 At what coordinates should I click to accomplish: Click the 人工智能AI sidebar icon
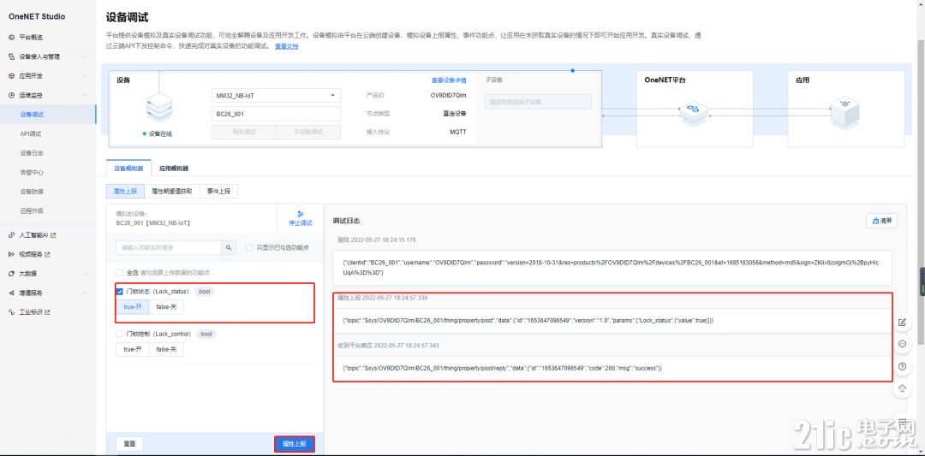(12, 235)
